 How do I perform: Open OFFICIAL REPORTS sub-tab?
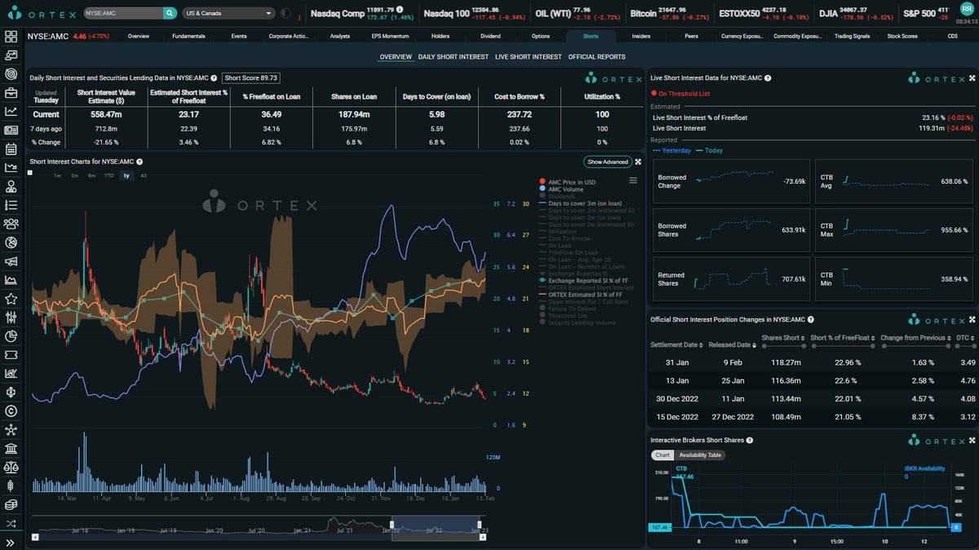click(596, 57)
